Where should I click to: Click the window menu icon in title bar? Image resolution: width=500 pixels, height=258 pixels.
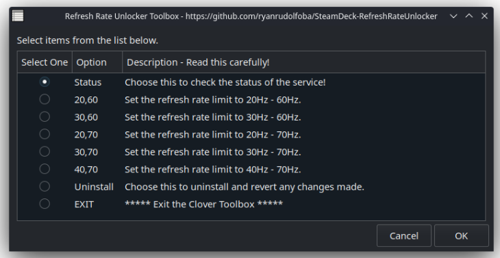pos(18,16)
